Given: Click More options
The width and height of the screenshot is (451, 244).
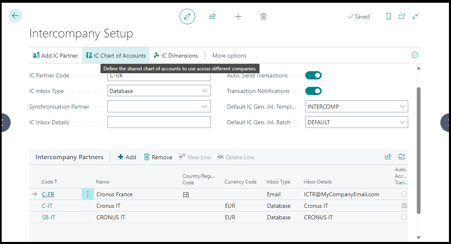Looking at the screenshot, I should pyautogui.click(x=229, y=56).
